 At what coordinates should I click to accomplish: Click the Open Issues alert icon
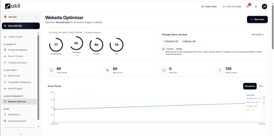[51, 70]
